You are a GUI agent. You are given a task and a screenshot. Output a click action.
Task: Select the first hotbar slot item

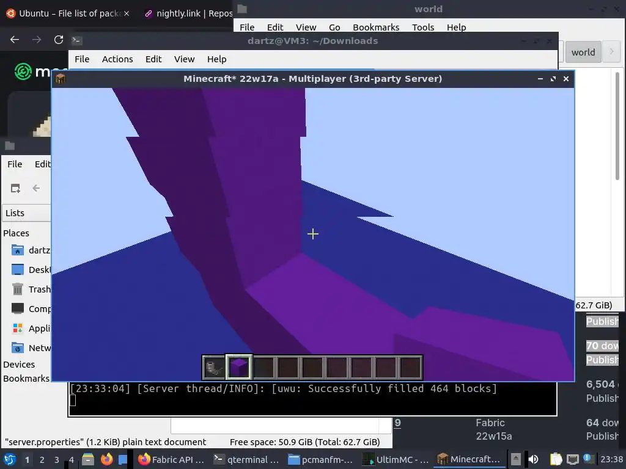(x=215, y=367)
